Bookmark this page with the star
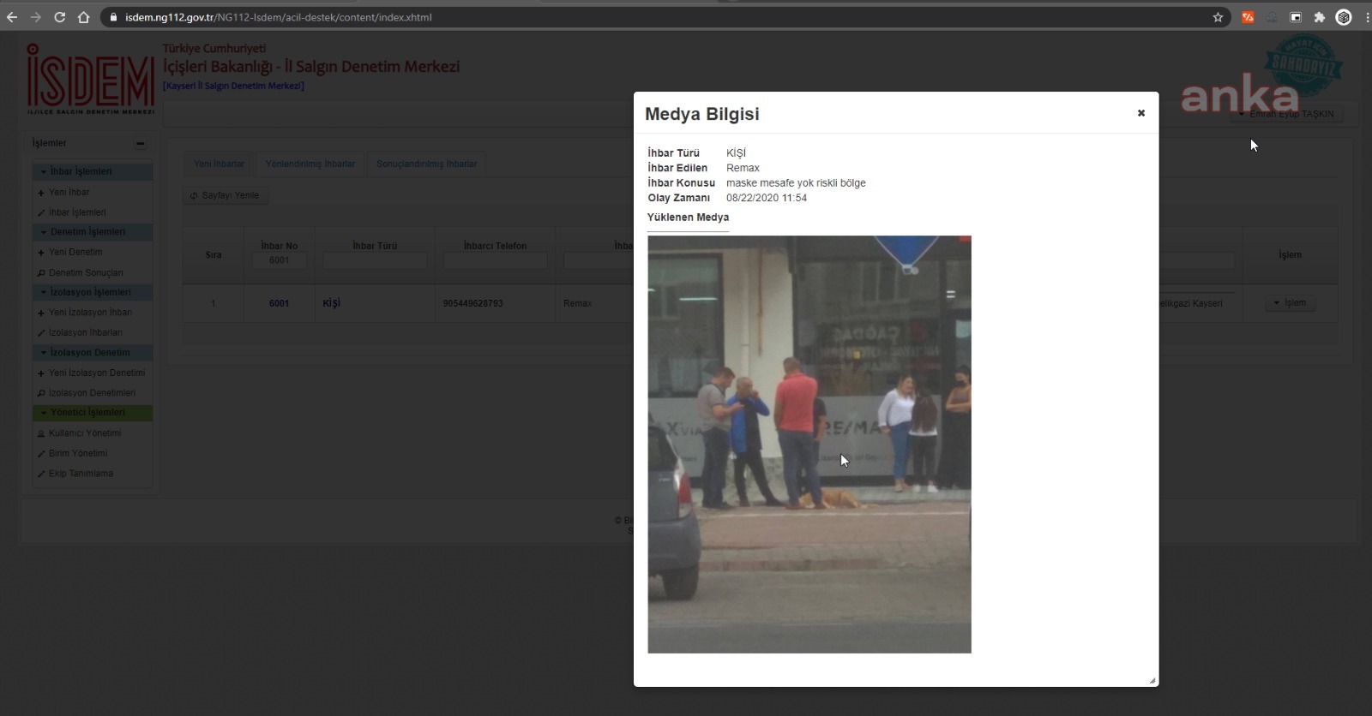The height and width of the screenshot is (716, 1372). [1218, 17]
